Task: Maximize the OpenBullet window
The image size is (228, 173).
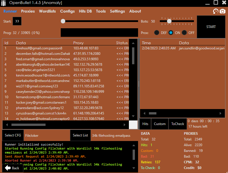Action: click(x=216, y=3)
